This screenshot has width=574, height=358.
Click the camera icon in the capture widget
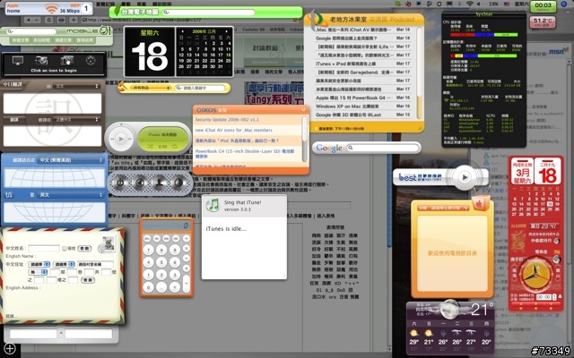(41, 60)
